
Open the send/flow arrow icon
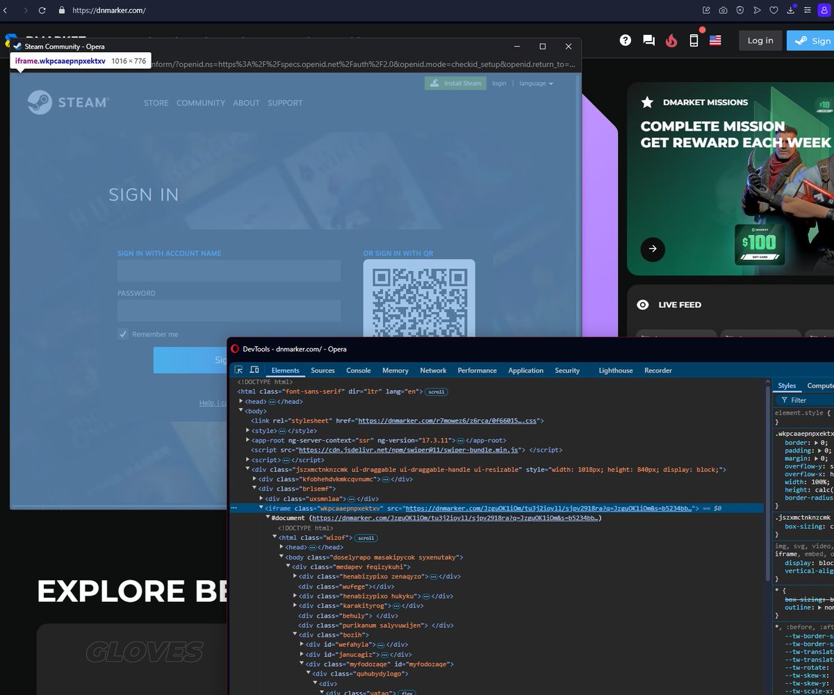click(757, 10)
